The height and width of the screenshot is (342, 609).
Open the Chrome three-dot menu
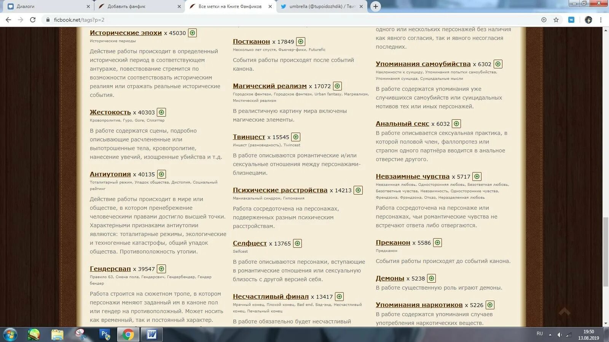(601, 20)
